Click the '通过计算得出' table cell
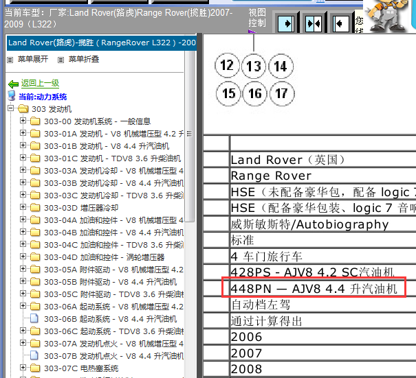416x378 pixels. [323, 321]
